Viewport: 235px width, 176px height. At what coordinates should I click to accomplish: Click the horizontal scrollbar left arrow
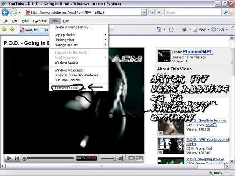click(3, 166)
